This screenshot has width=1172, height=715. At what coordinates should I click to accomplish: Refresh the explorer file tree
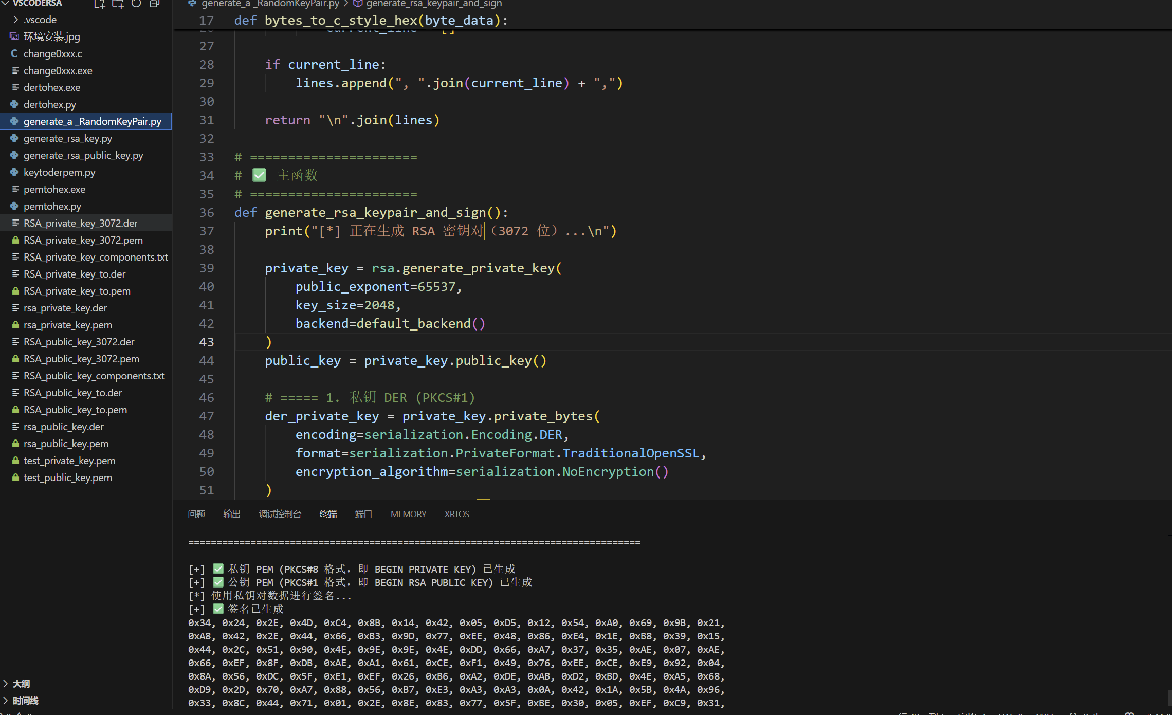tap(136, 4)
